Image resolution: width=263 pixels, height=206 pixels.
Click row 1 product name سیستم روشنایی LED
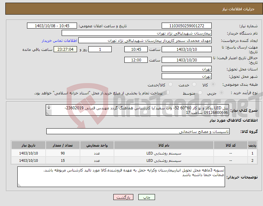point(164,153)
